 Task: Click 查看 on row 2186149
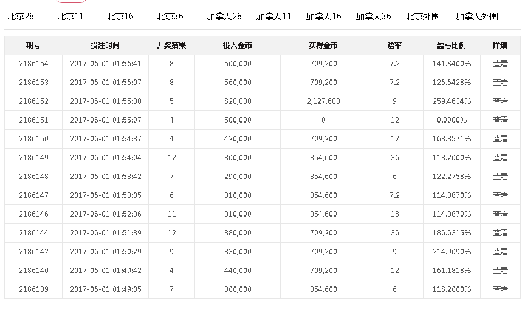[x=500, y=158]
